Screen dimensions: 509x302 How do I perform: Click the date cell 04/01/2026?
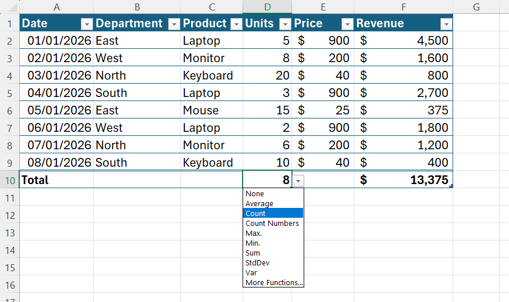[56, 93]
